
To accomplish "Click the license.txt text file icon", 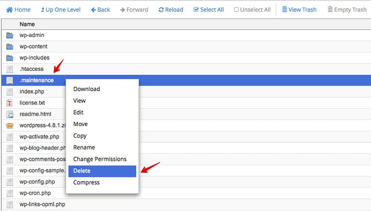I will [x=10, y=103].
